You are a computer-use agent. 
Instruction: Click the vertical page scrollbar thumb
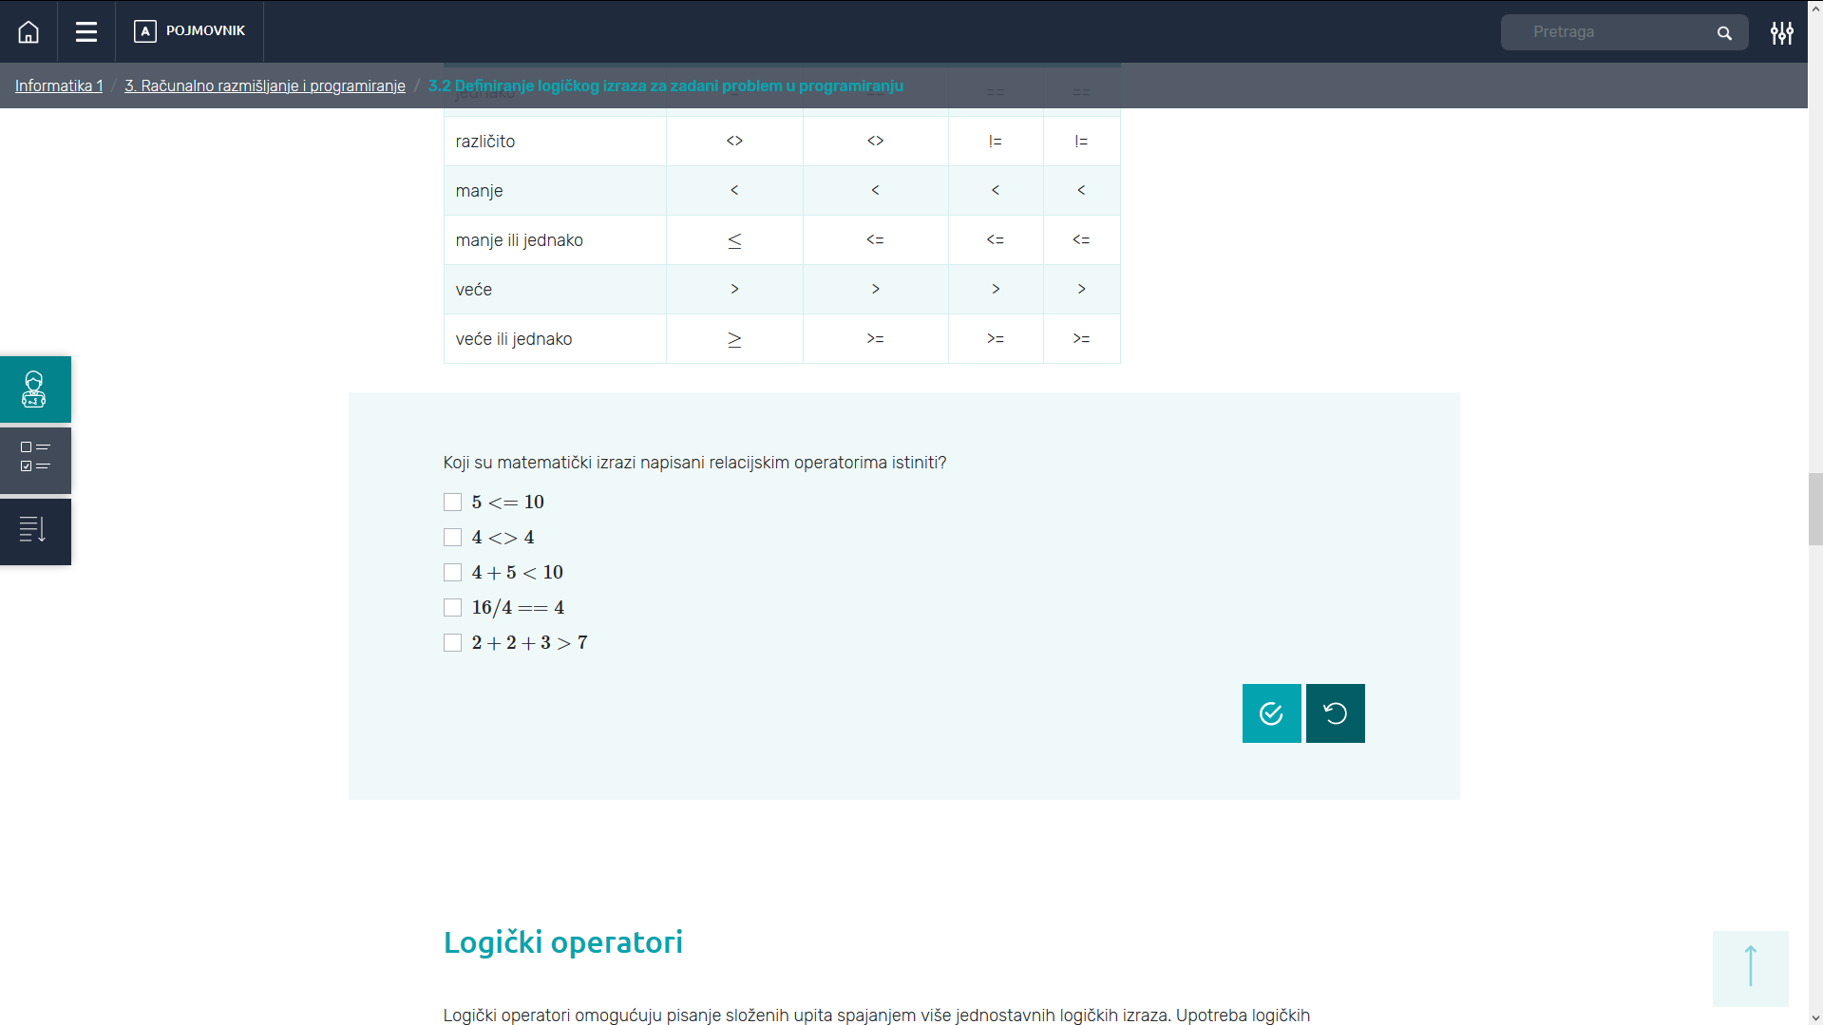1814,509
